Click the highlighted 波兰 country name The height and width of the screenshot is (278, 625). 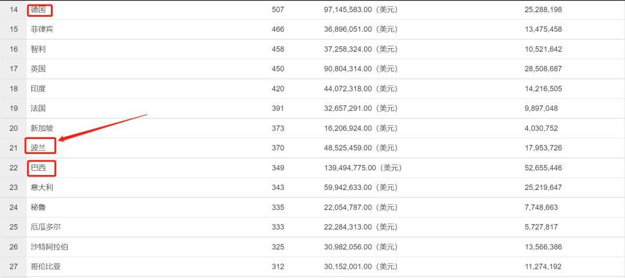[x=38, y=148]
